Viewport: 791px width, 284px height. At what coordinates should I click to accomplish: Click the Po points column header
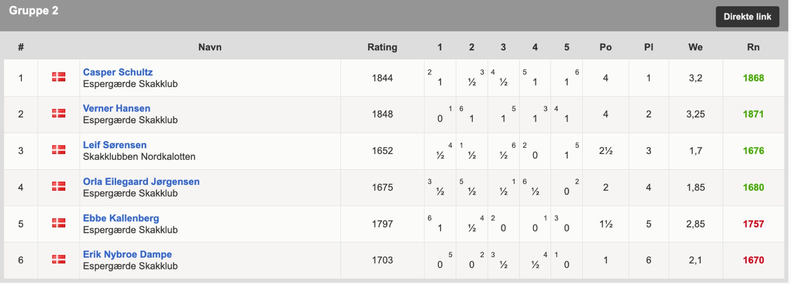605,47
